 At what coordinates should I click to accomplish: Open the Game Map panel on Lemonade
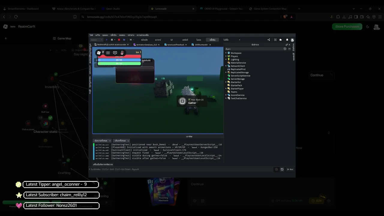pyautogui.click(x=62, y=38)
